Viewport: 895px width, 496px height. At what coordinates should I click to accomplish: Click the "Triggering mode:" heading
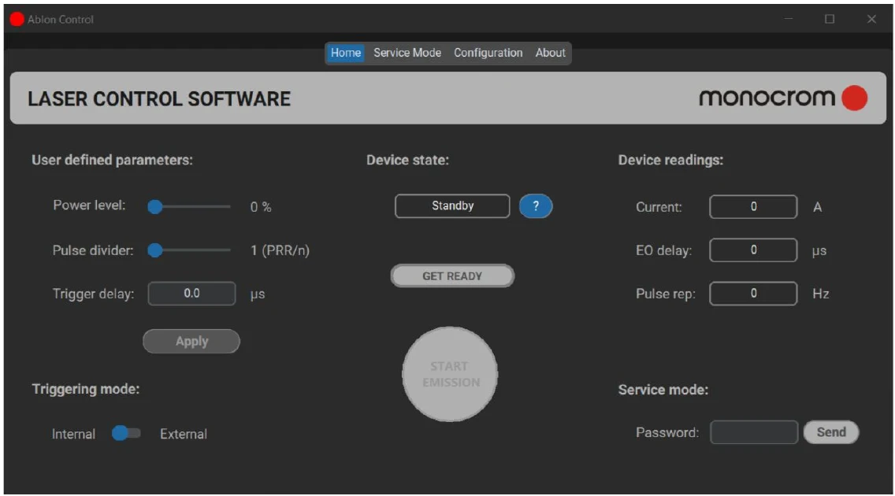[86, 389]
